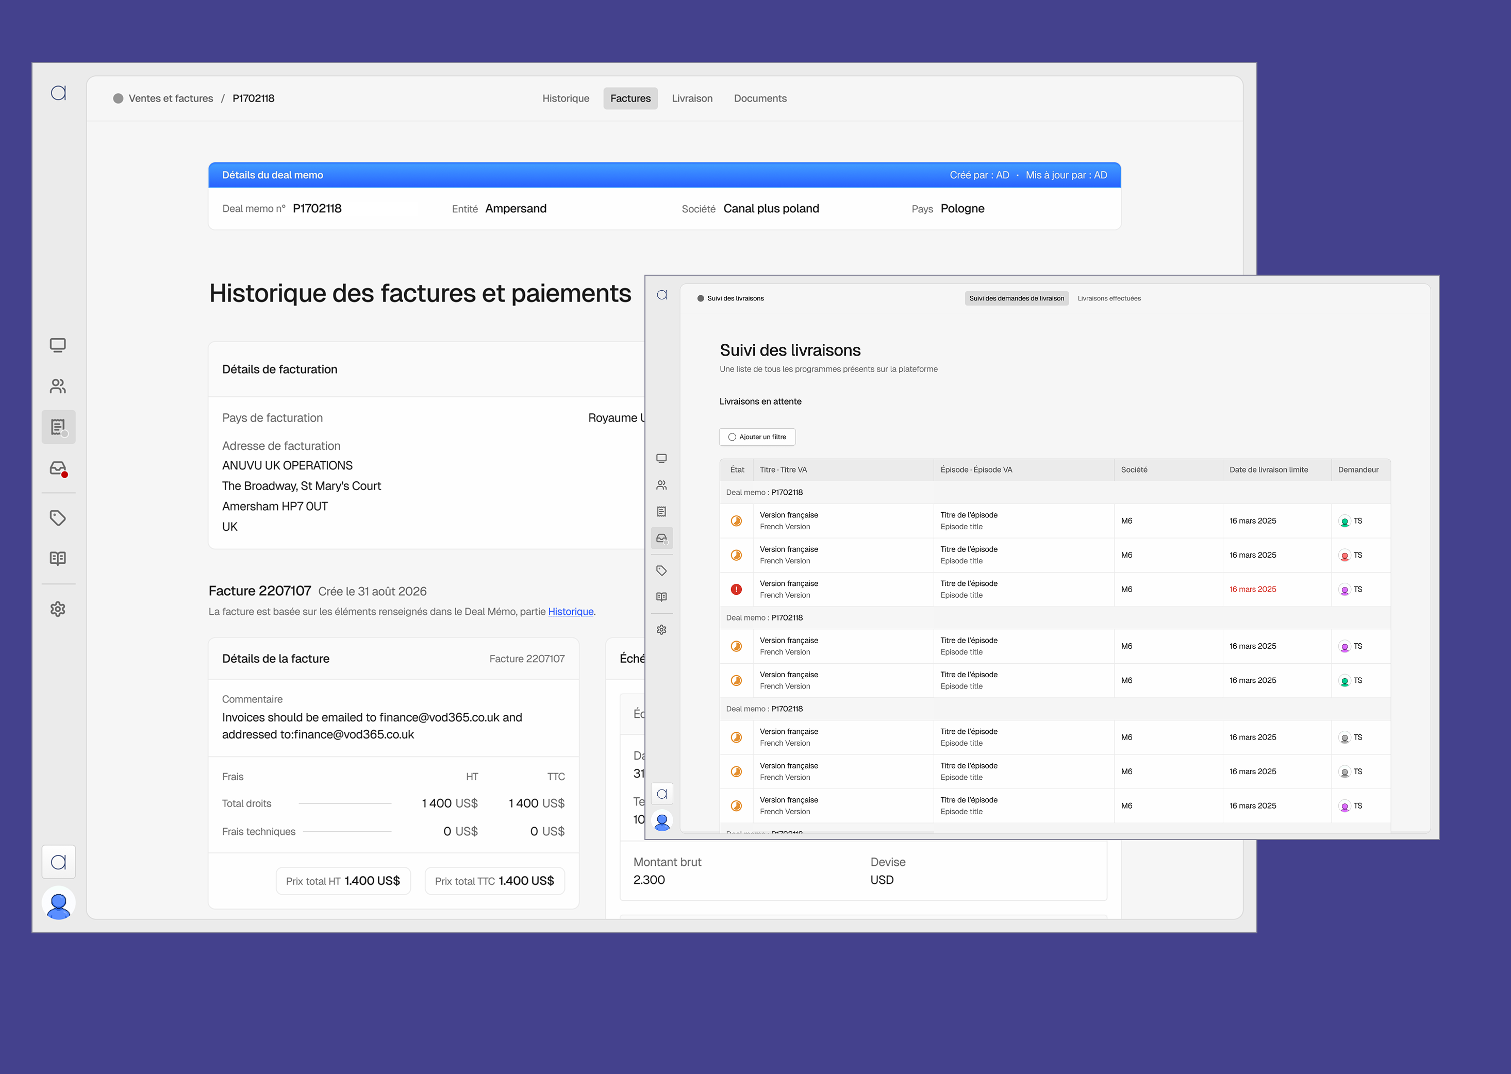Switch to the Livraisons effectuées tab
This screenshot has height=1074, width=1511.
pos(1109,298)
